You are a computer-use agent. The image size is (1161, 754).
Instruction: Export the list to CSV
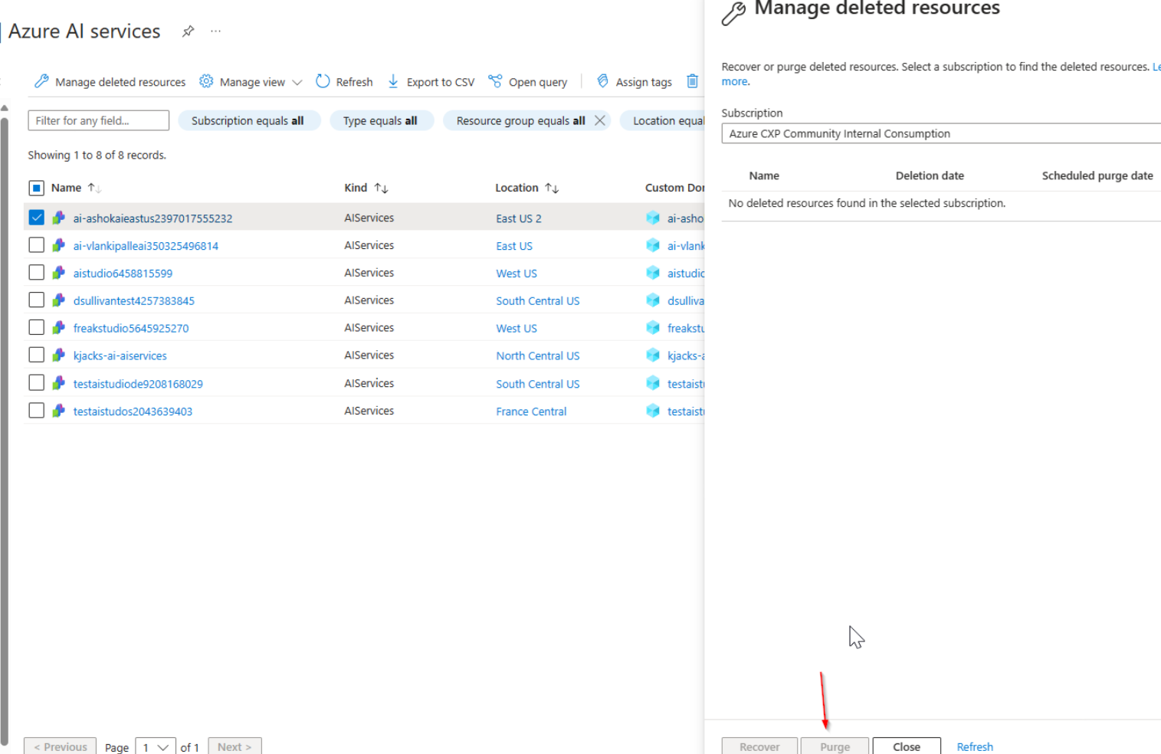pyautogui.click(x=431, y=81)
